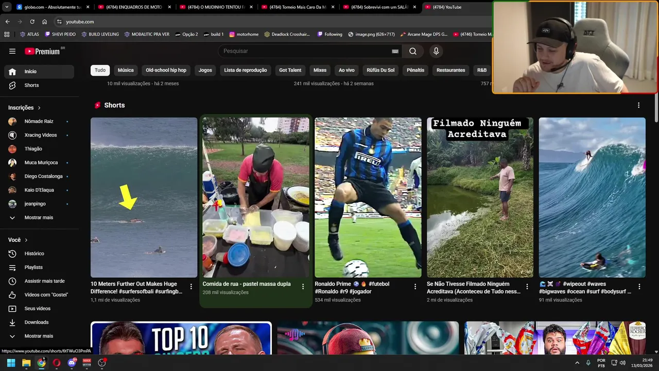Image resolution: width=659 pixels, height=371 pixels.
Task: Open Assistir mais tarde list
Action: click(39, 281)
